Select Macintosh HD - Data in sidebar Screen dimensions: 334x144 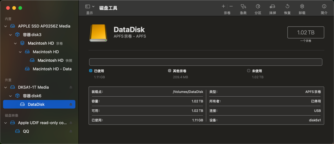pyautogui.click(x=52, y=69)
